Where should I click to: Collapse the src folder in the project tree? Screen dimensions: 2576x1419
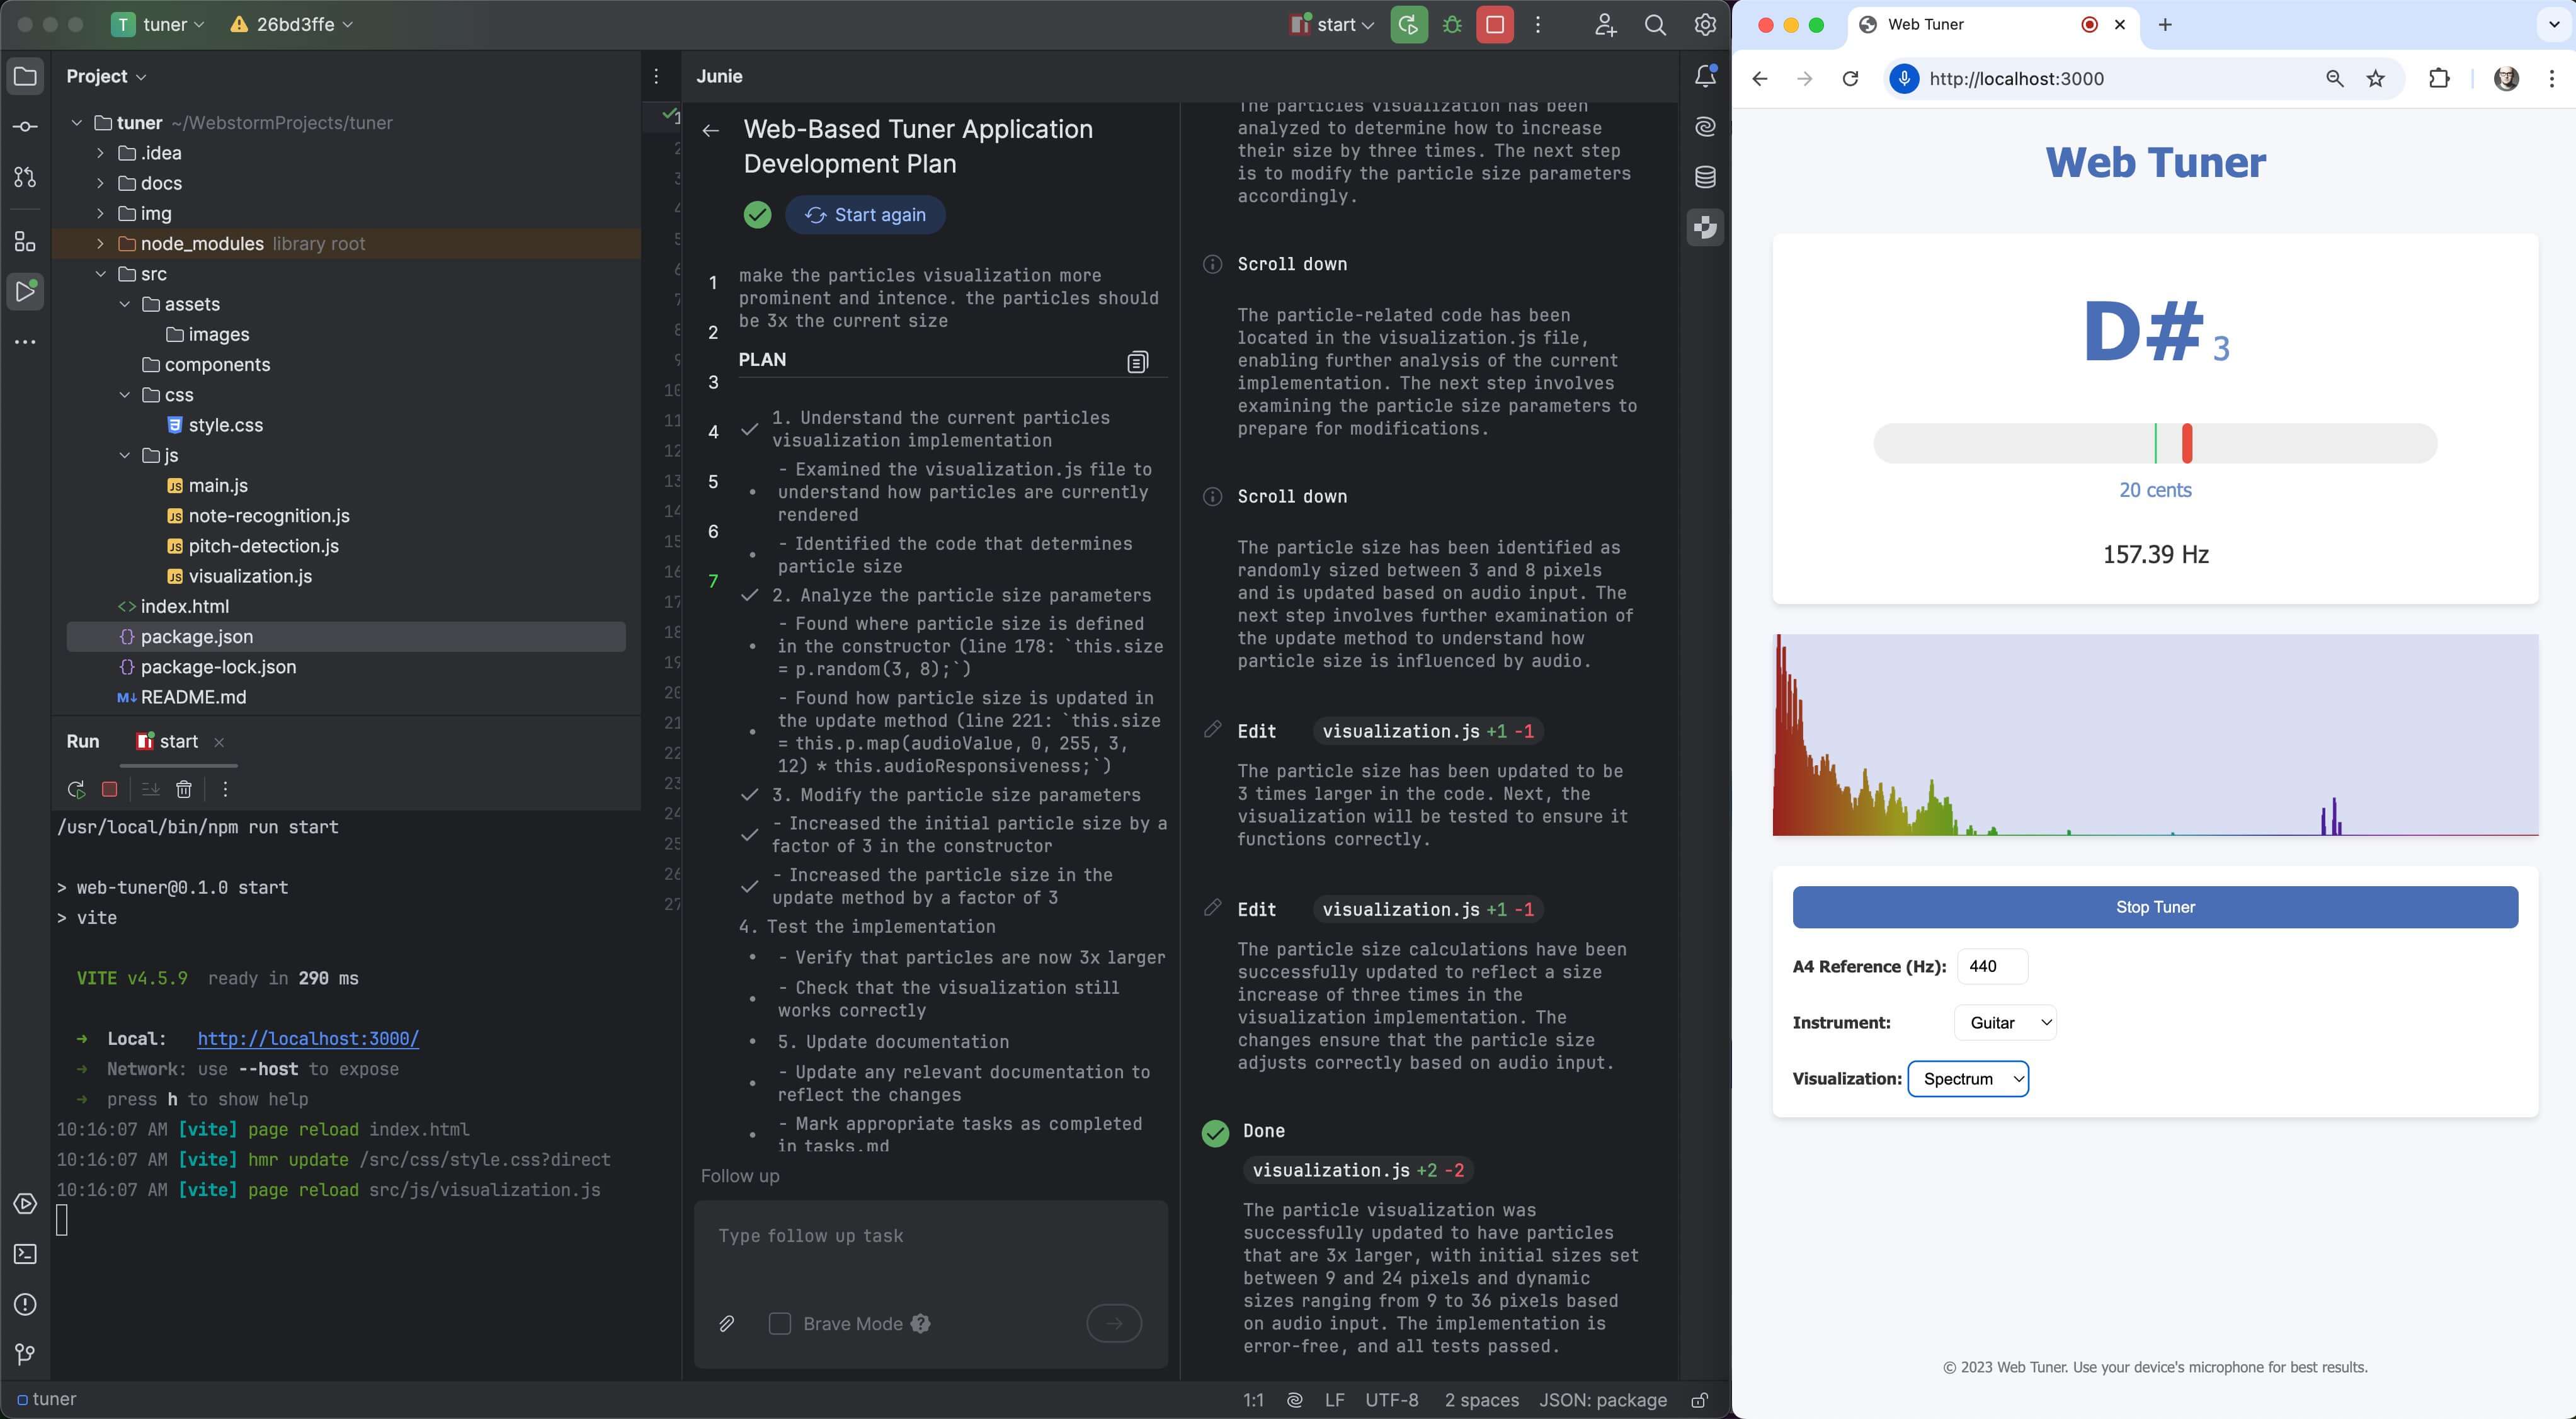(100, 273)
